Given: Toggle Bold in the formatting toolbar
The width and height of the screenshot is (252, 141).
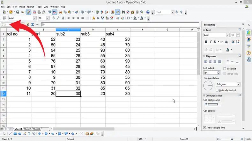Looking at the screenshot, I should coord(54,18).
